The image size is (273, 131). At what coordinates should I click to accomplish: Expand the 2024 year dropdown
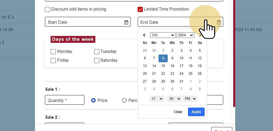[x=185, y=35]
